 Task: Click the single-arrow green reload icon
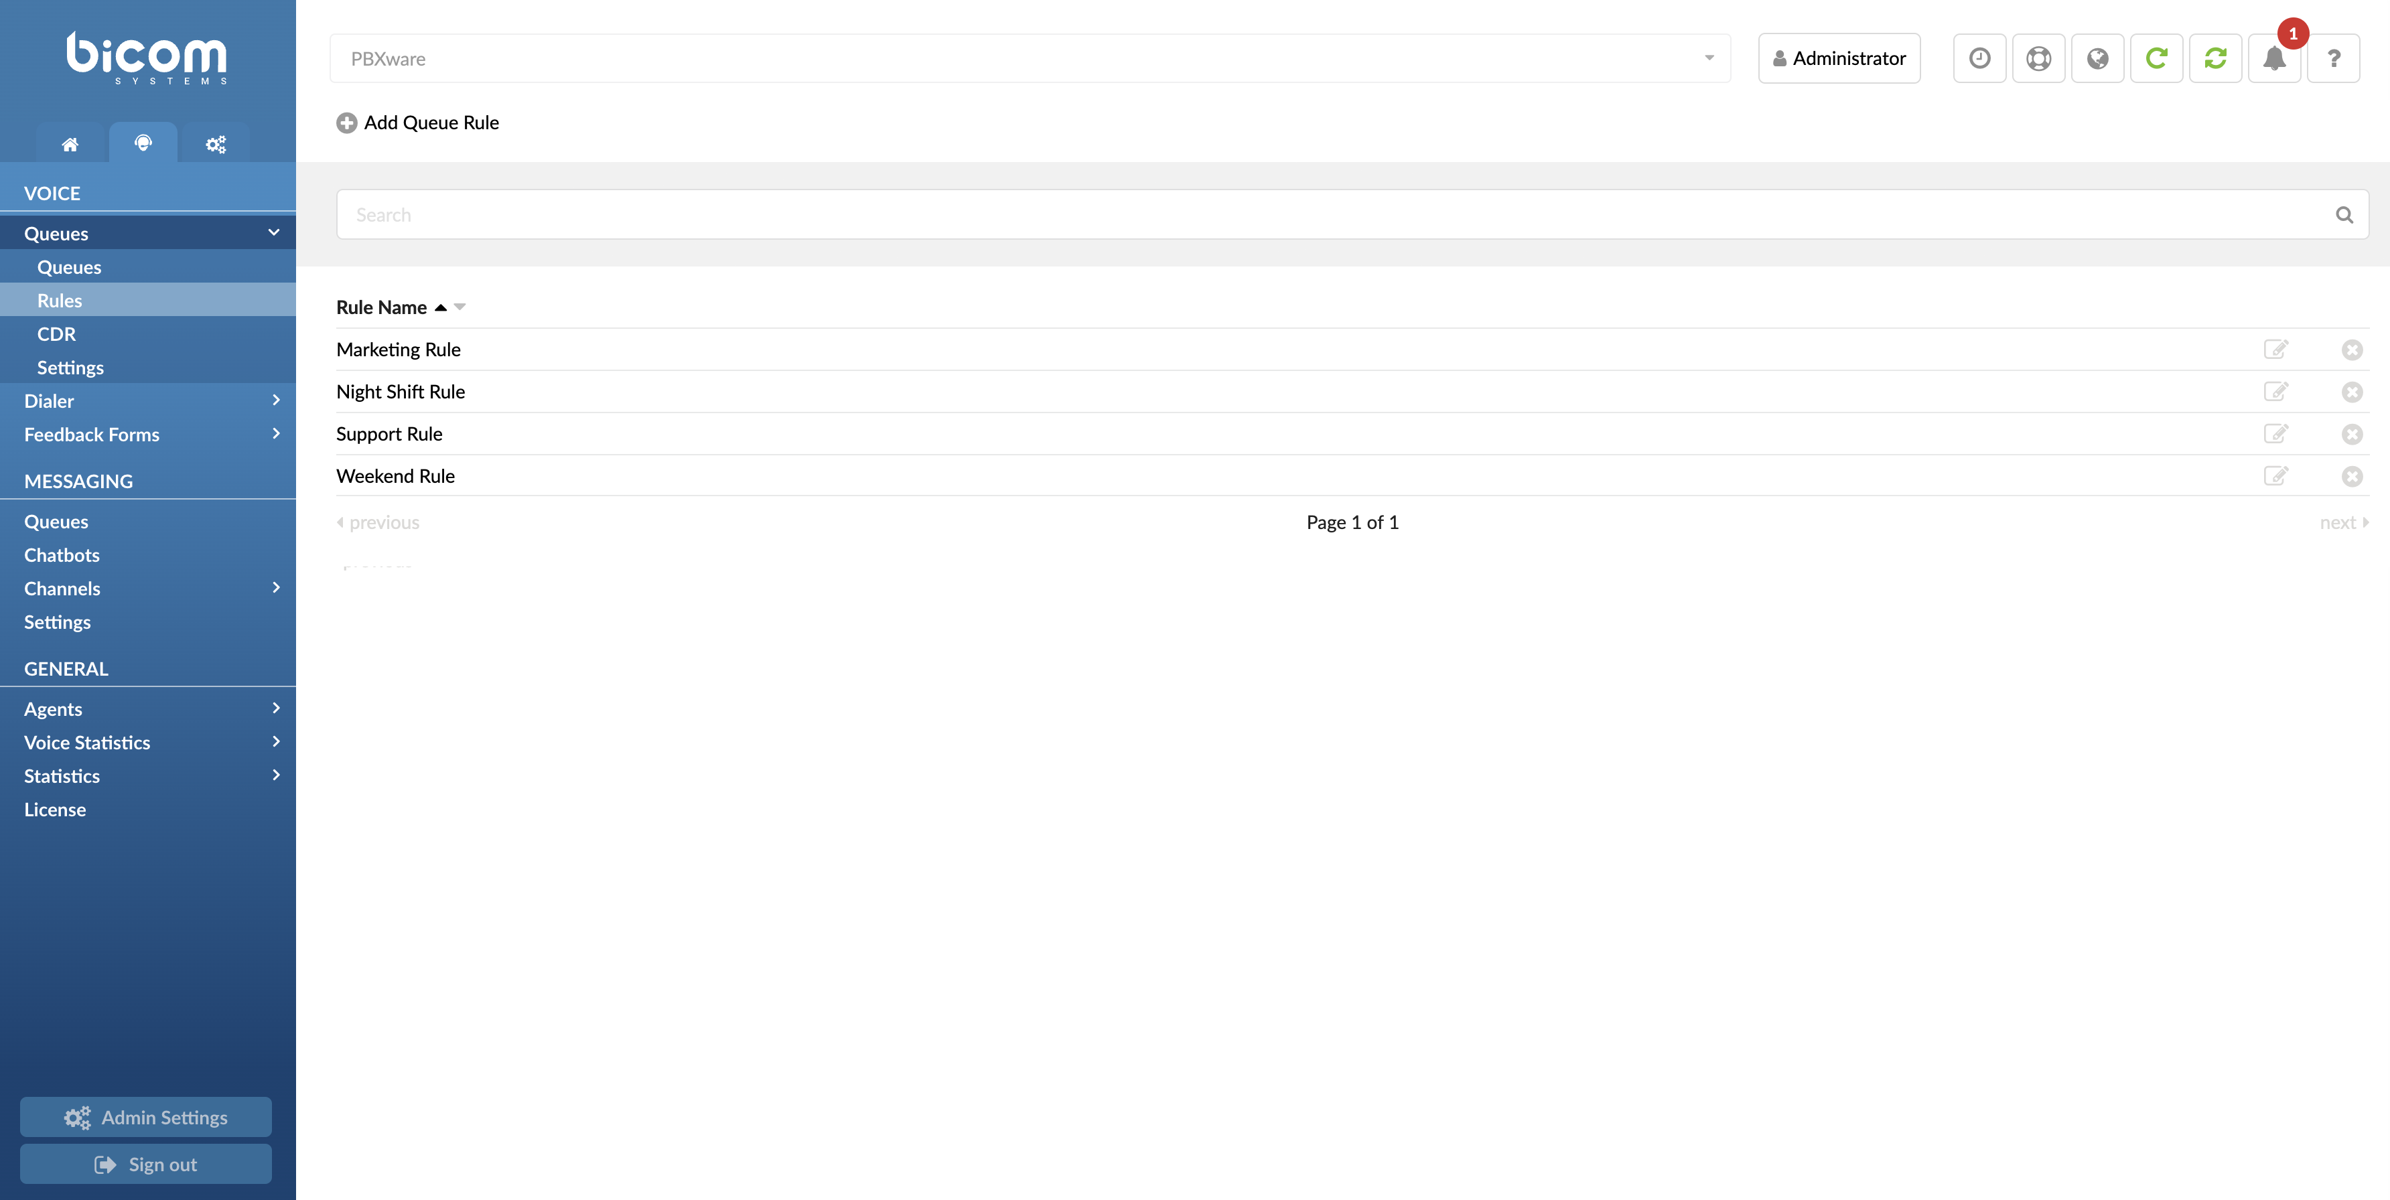[2156, 58]
